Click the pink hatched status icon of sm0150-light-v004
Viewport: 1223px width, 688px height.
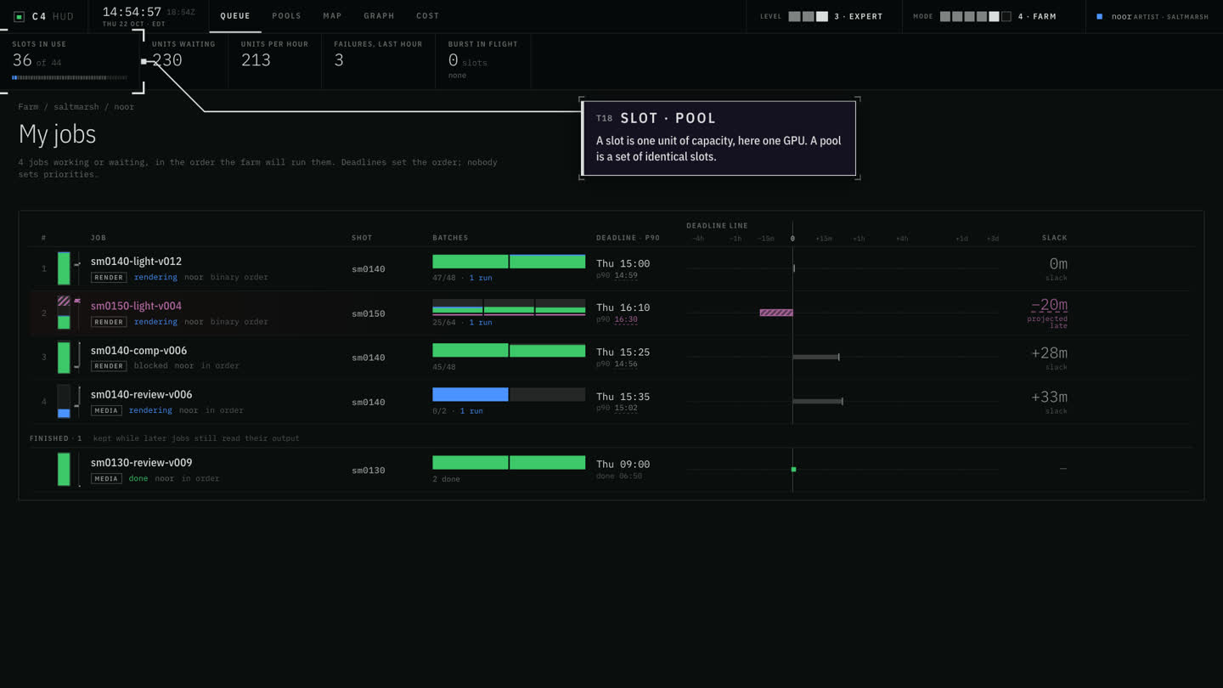(64, 301)
